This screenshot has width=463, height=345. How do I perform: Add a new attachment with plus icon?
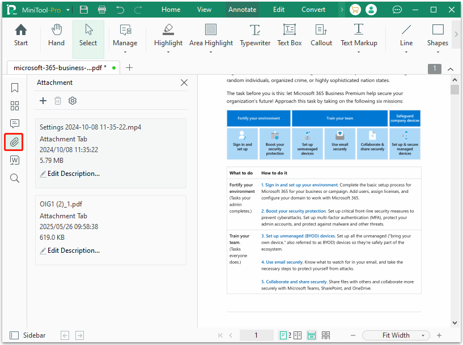coord(43,101)
